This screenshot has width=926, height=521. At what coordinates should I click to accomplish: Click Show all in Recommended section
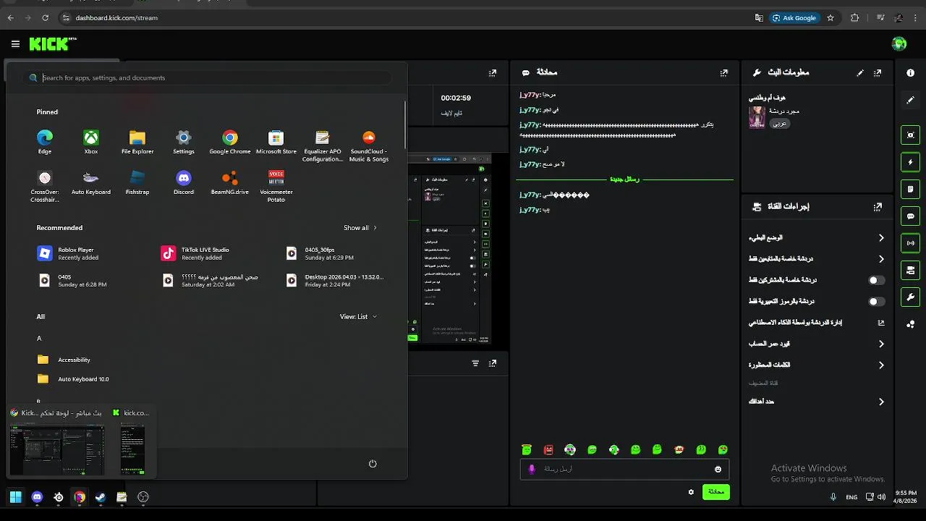click(360, 227)
